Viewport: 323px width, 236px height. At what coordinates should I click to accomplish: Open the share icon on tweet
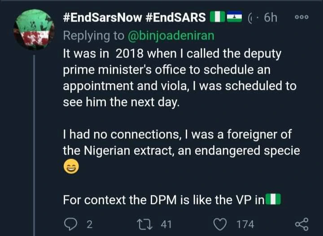point(301,224)
